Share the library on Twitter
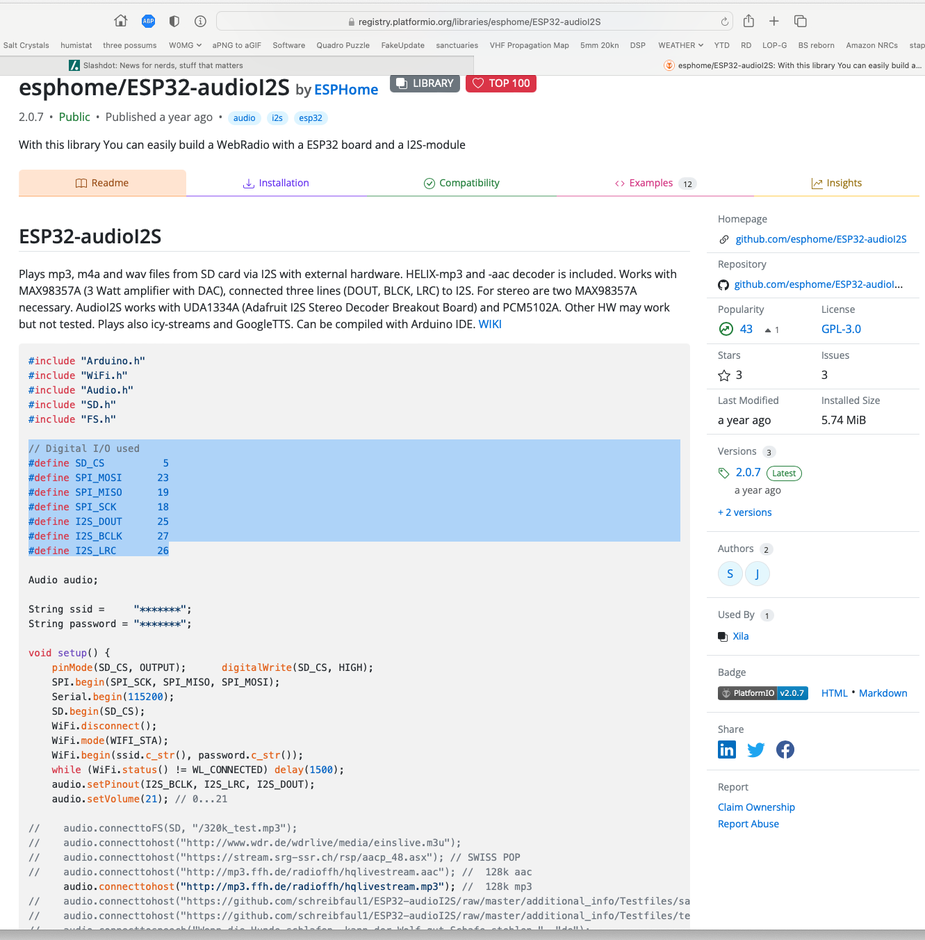Viewport: 925px width, 940px height. point(755,749)
